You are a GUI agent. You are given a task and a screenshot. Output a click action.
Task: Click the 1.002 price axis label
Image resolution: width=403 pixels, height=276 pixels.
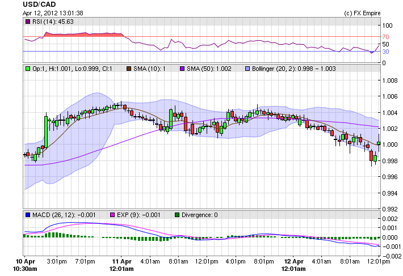[390, 129]
